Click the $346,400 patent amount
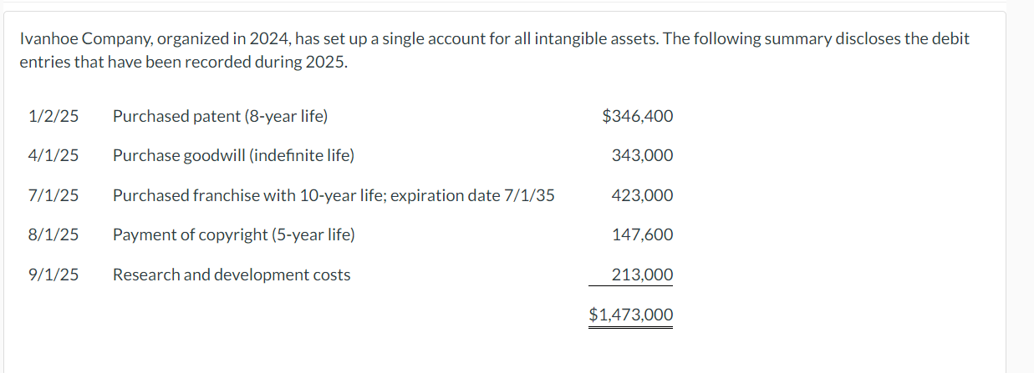This screenshot has width=1034, height=373. pos(637,116)
